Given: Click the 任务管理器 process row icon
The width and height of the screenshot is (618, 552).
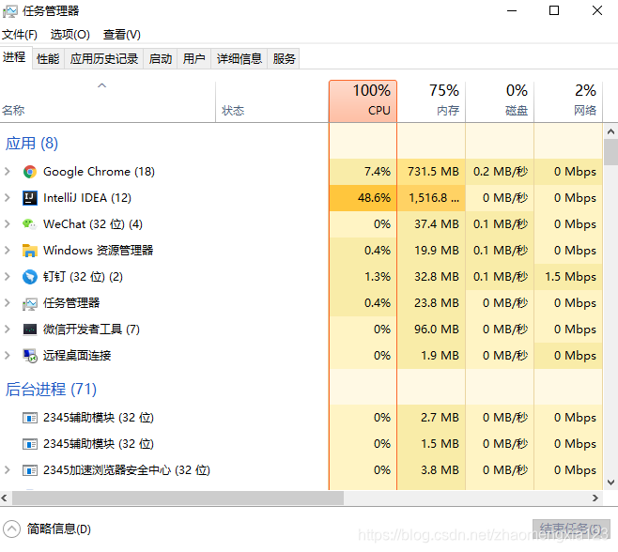Looking at the screenshot, I should [29, 303].
